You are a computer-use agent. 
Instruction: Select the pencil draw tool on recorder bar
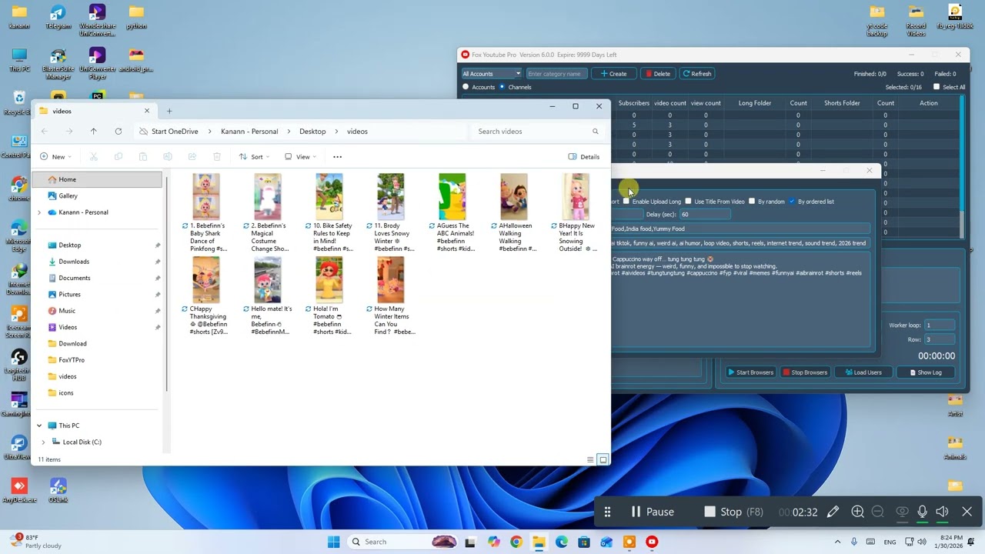pyautogui.click(x=833, y=512)
